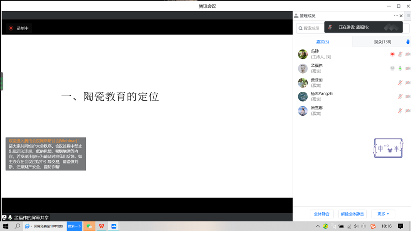Open the raised hand list icon
Viewport: 411px width, 231px height.
pos(408,42)
